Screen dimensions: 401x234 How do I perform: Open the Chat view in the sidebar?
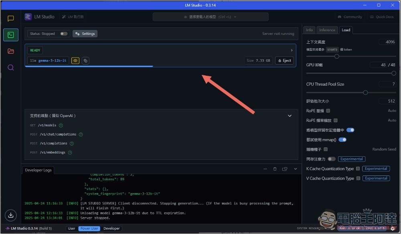11,18
